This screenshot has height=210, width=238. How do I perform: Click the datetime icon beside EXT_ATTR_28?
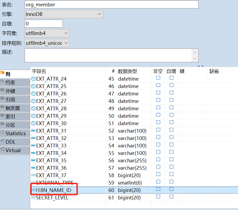click(x=33, y=108)
